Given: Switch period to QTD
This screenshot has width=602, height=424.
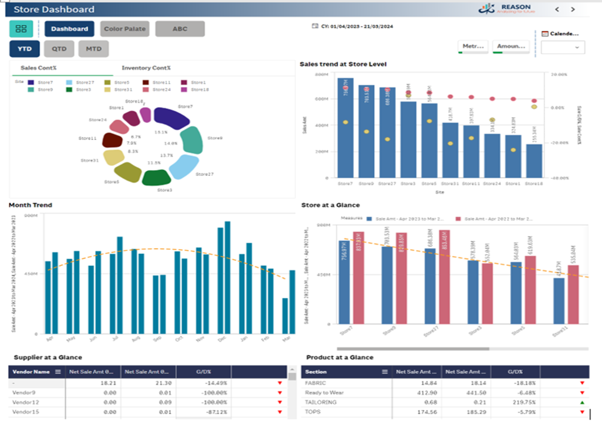Looking at the screenshot, I should pyautogui.click(x=59, y=49).
